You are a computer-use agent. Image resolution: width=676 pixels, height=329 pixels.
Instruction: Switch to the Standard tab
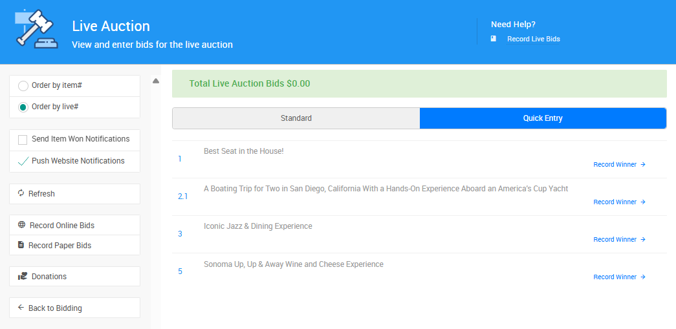(x=296, y=118)
